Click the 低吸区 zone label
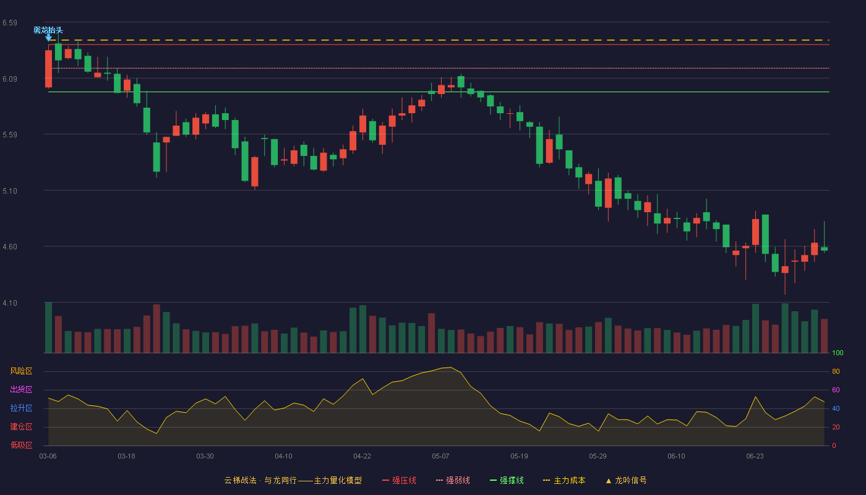Viewport: 866px width, 495px height. click(x=21, y=445)
